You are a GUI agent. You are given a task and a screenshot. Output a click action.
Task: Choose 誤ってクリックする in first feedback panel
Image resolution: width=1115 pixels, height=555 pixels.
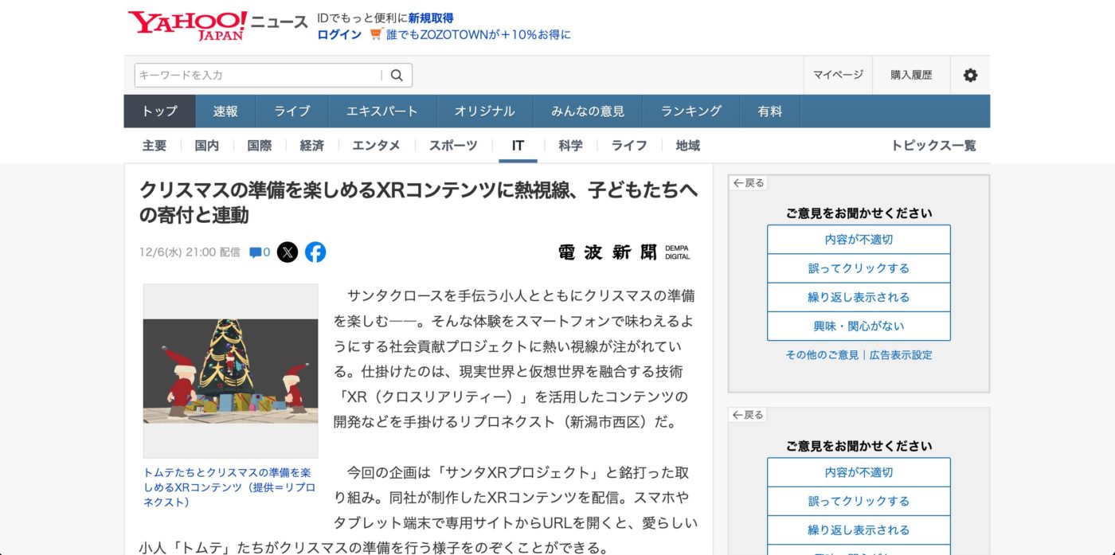[859, 268]
